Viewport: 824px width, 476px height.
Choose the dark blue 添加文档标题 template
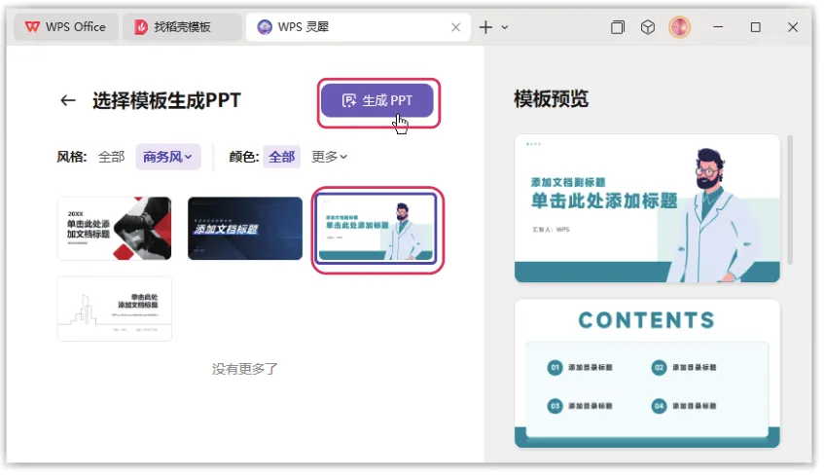[x=245, y=229]
